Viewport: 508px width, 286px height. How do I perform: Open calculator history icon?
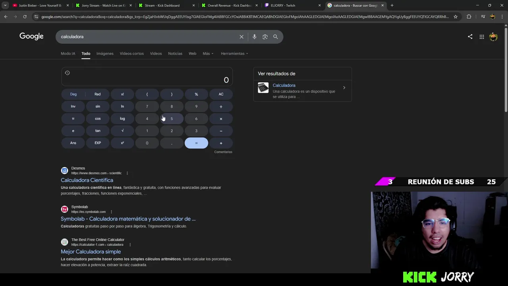tap(67, 73)
